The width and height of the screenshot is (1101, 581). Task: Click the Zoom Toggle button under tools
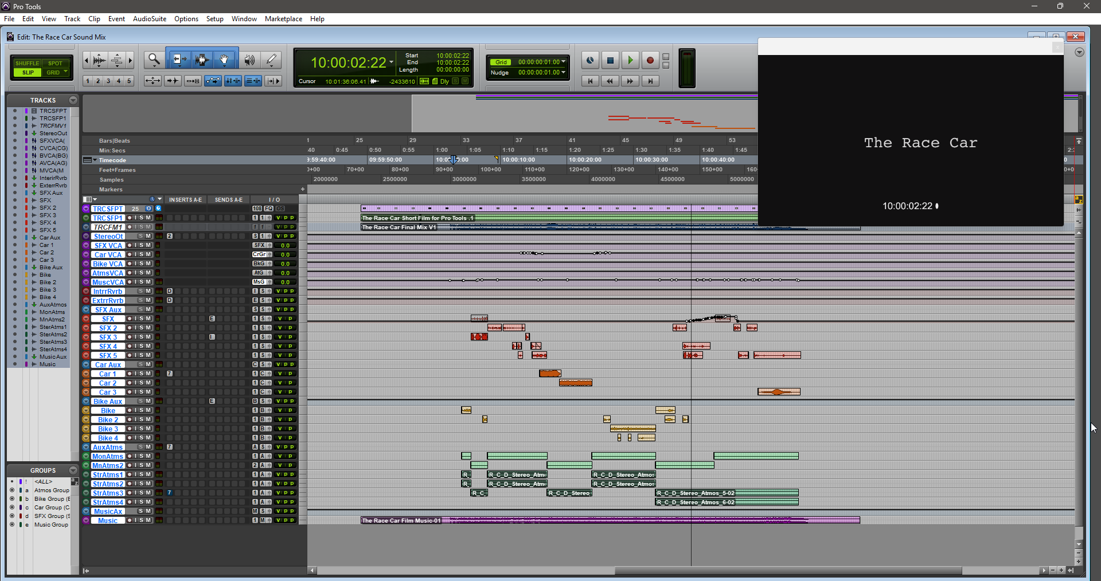point(153,81)
